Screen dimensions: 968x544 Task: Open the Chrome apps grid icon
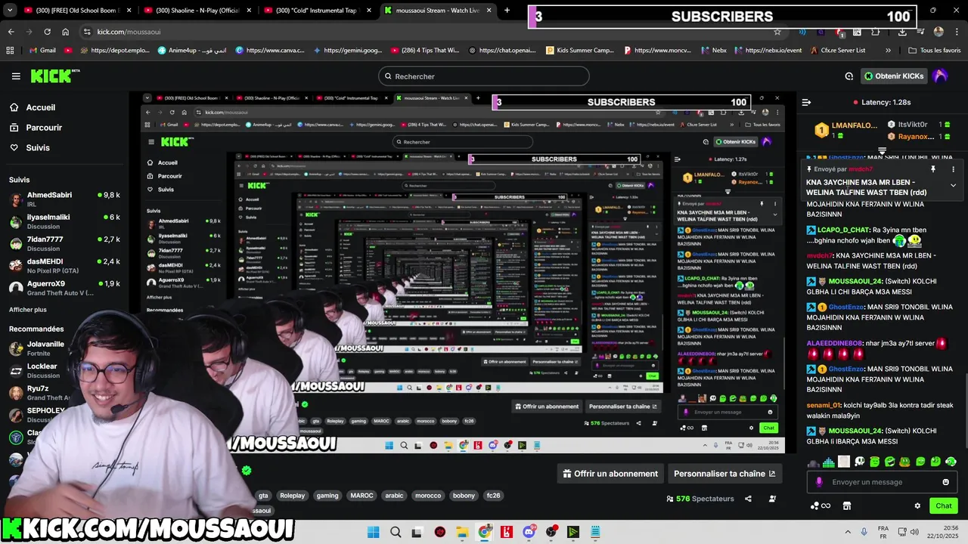point(10,50)
